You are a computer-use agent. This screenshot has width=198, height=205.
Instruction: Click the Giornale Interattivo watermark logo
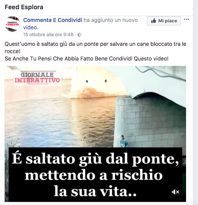tap(37, 78)
